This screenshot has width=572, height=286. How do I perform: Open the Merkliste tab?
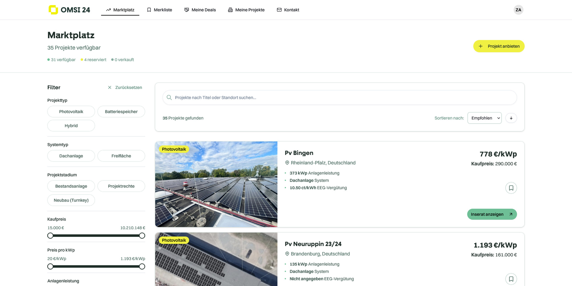coord(160,10)
